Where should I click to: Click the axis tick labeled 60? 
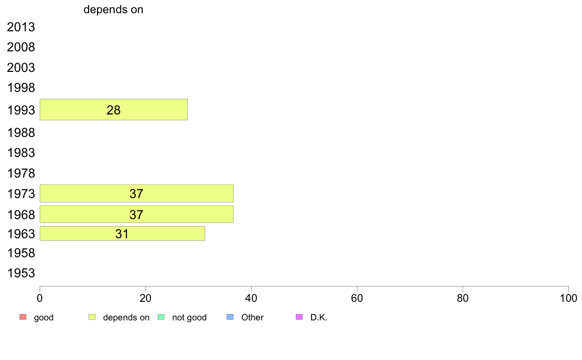[357, 298]
